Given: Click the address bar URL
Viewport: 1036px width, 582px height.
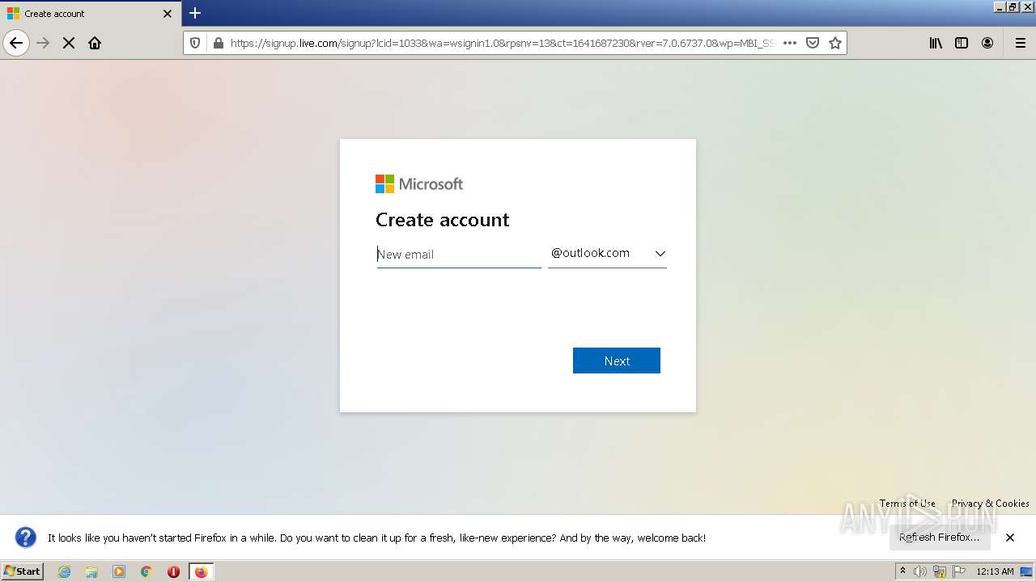Looking at the screenshot, I should coord(503,43).
